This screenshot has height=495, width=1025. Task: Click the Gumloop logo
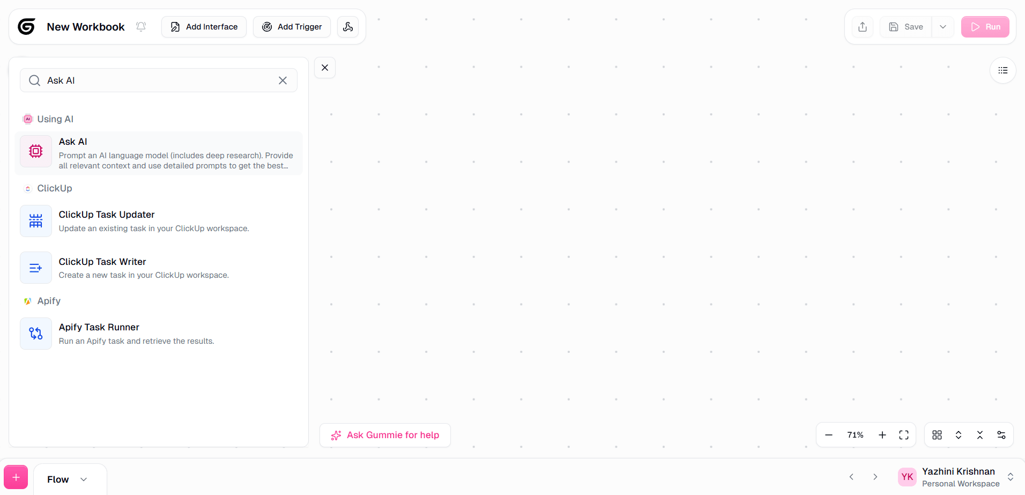coord(26,26)
